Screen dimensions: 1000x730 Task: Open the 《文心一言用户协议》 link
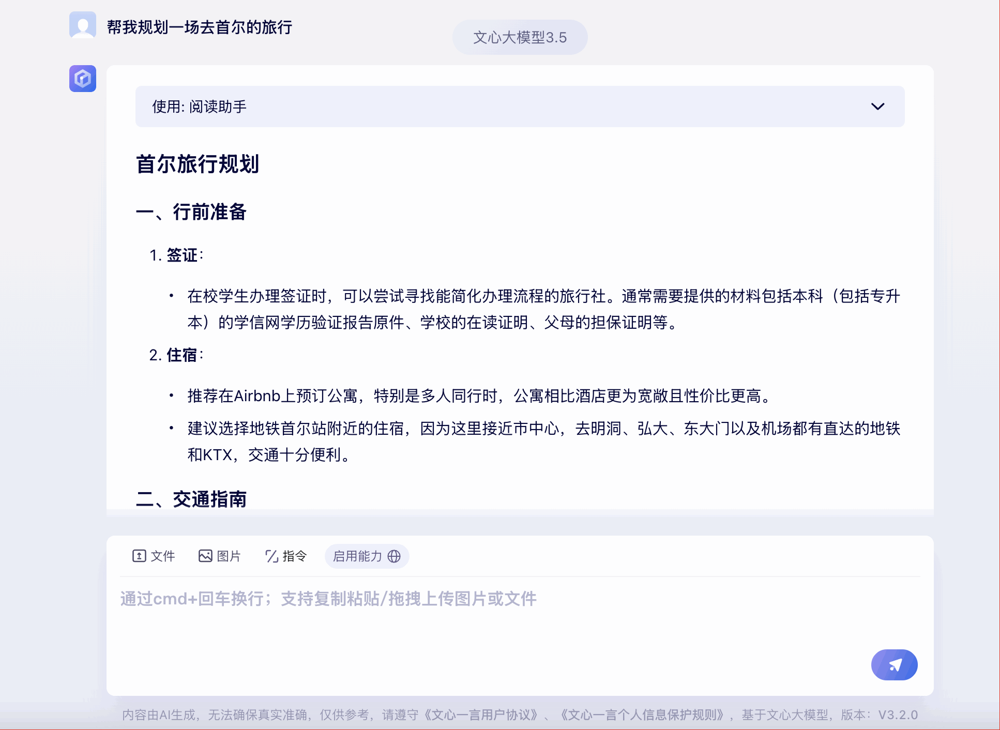point(480,715)
